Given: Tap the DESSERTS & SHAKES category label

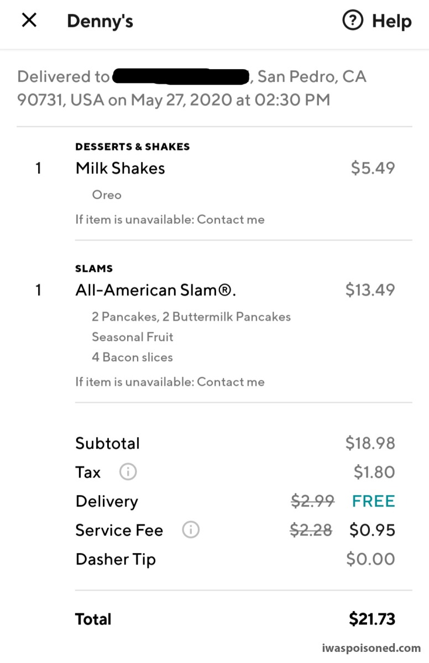Looking at the screenshot, I should coord(133,146).
